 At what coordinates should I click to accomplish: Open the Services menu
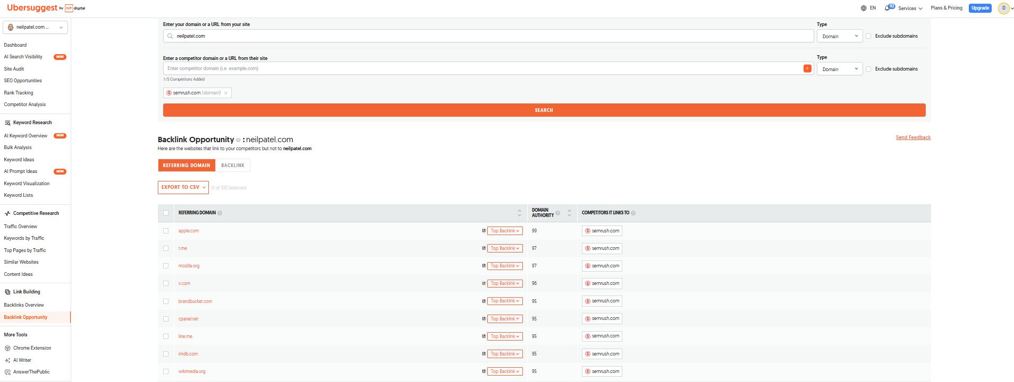point(910,8)
